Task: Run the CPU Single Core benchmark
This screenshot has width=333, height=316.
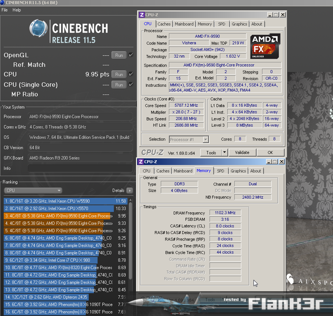Action: (x=119, y=85)
